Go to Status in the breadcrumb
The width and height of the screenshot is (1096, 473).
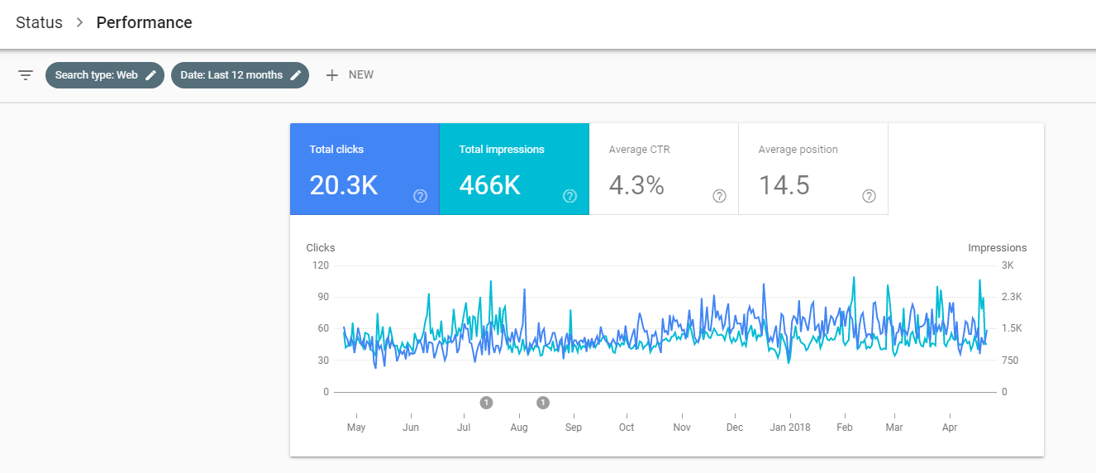39,22
